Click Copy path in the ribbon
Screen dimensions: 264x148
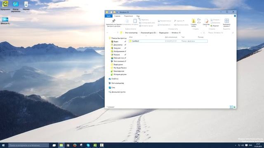147,23
